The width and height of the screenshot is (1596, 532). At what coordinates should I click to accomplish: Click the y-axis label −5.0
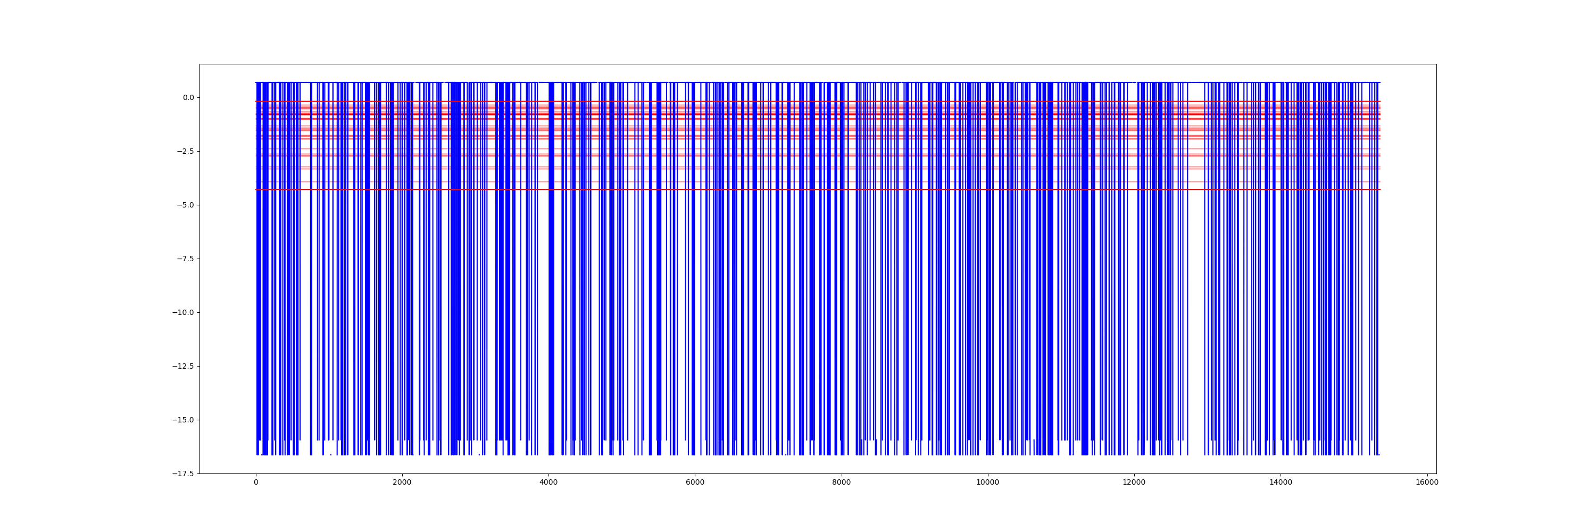point(185,205)
